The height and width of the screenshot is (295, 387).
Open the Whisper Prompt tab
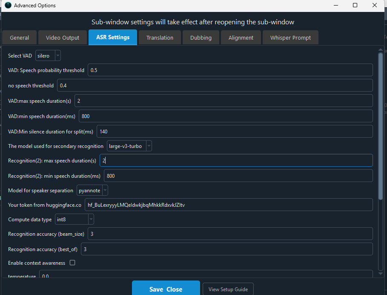pos(290,38)
